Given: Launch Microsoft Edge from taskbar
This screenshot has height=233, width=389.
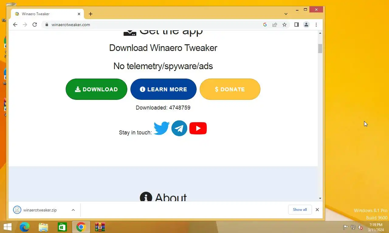Looking at the screenshot, I should pos(25,227).
